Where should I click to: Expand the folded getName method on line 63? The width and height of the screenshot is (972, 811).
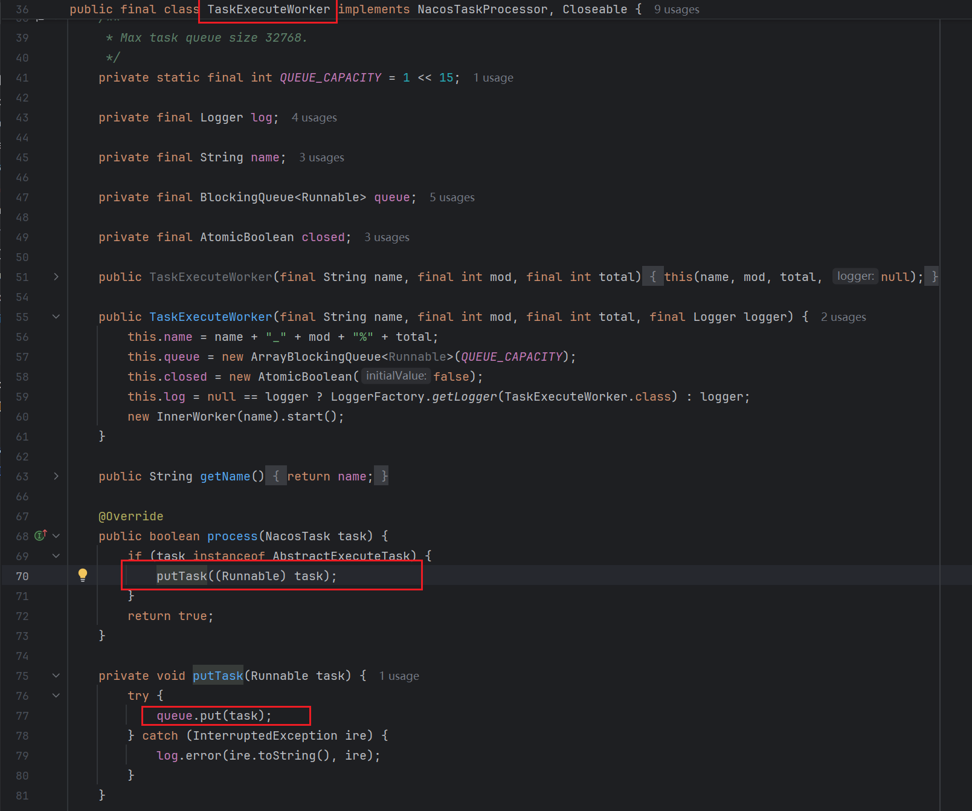point(56,476)
